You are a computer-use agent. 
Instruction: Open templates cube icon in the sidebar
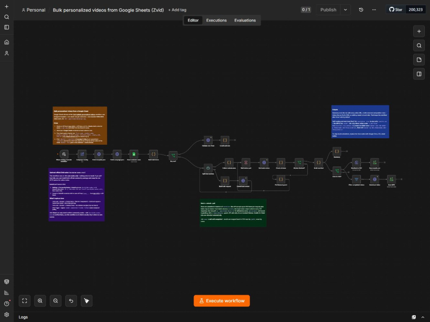coord(6,282)
